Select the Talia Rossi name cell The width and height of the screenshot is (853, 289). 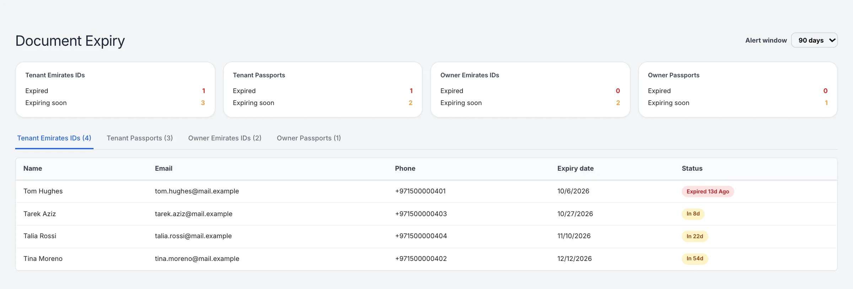(x=40, y=236)
